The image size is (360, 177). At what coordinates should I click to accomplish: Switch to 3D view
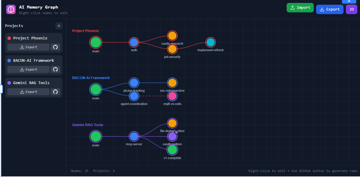(x=351, y=9)
